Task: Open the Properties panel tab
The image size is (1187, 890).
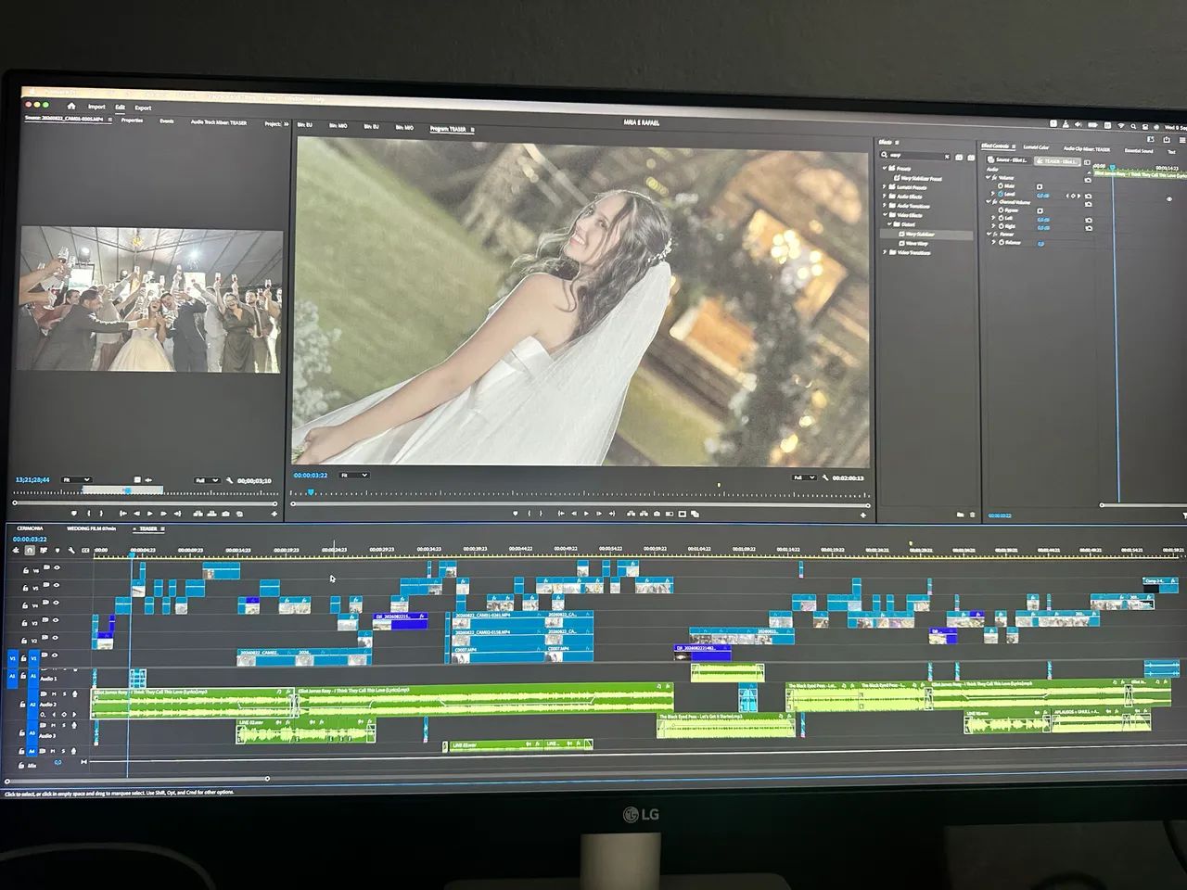Action: point(133,121)
